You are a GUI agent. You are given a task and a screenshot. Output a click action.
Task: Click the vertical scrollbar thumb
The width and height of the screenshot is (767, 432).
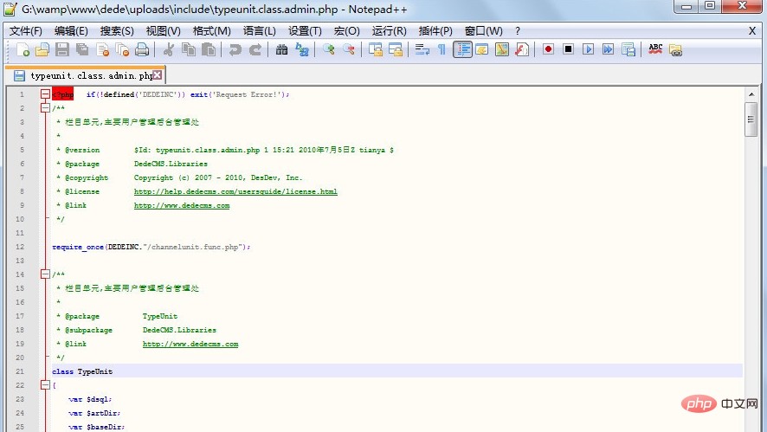point(751,119)
